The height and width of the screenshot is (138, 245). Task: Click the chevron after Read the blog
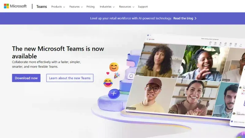click(195, 18)
